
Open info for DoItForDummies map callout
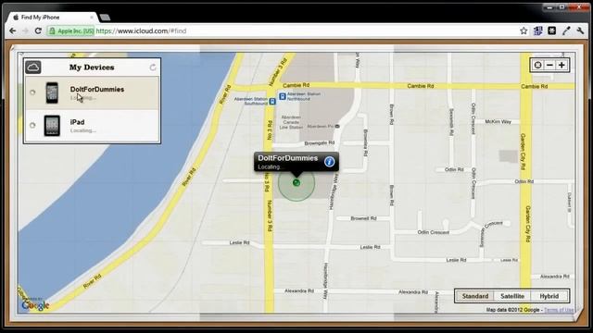330,162
